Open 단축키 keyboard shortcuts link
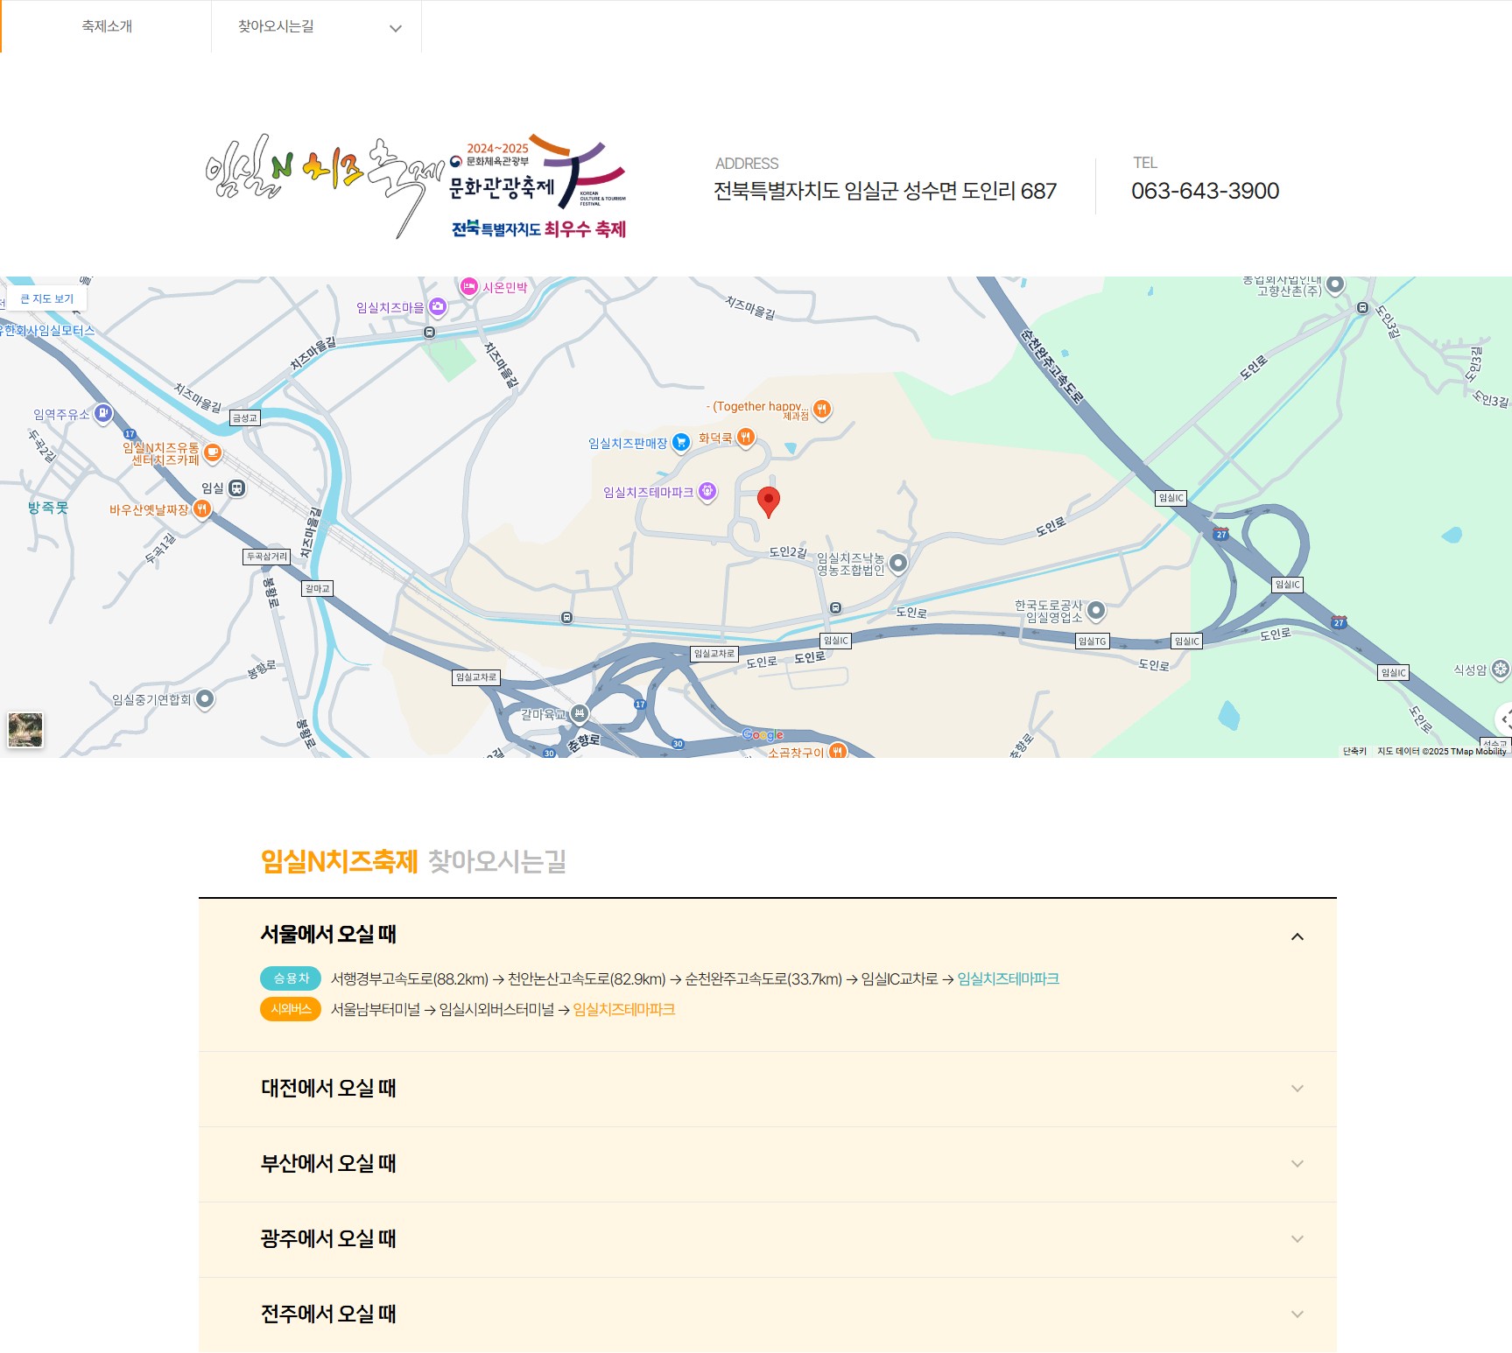The image size is (1512, 1353). point(1354,751)
